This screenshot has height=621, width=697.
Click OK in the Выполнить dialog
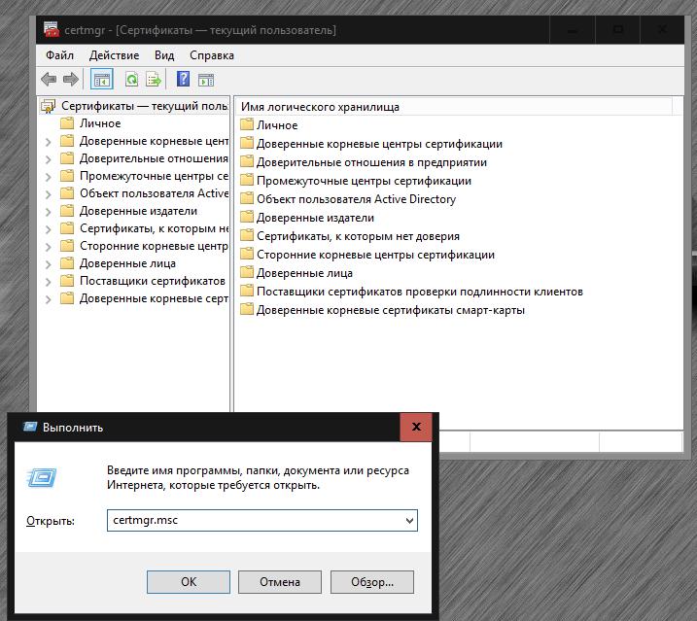(x=189, y=582)
